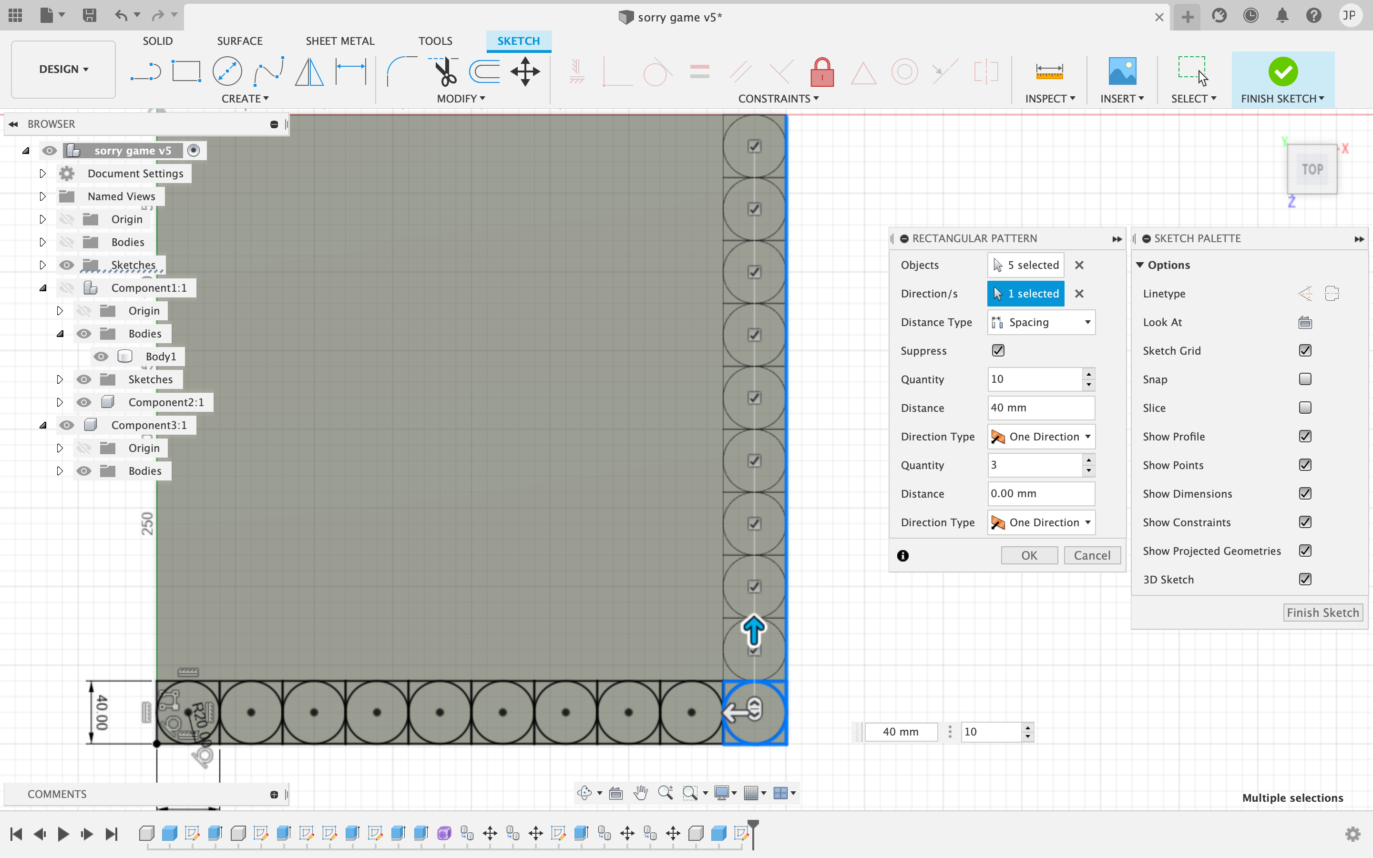Apply the Fix/Unfix lock constraint
1373x858 pixels.
pyautogui.click(x=821, y=72)
